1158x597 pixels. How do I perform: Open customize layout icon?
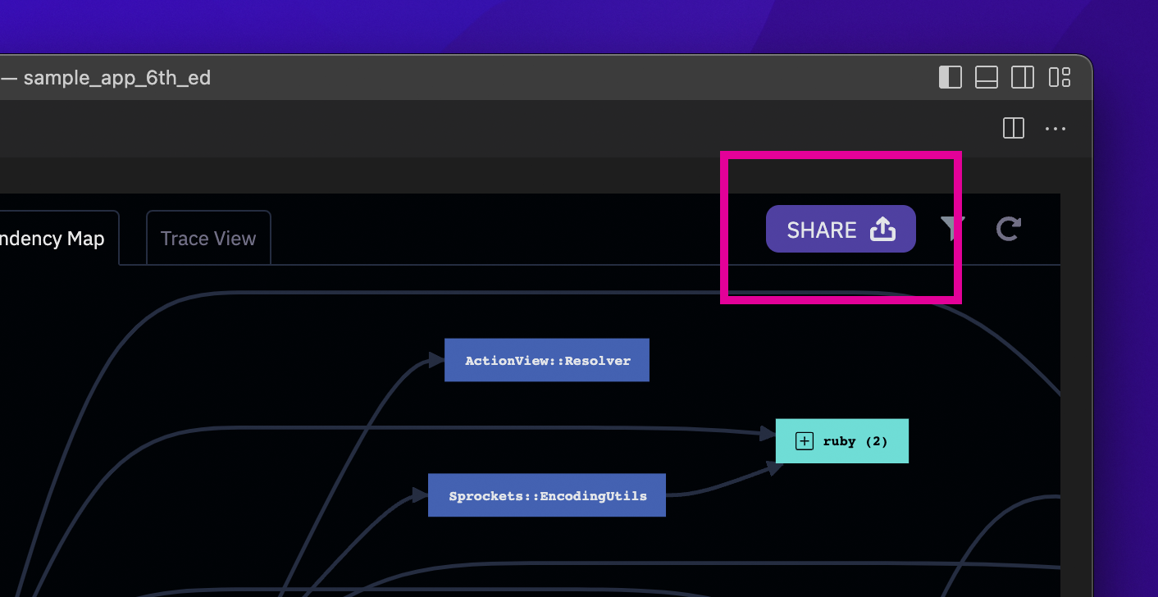[x=1060, y=78]
